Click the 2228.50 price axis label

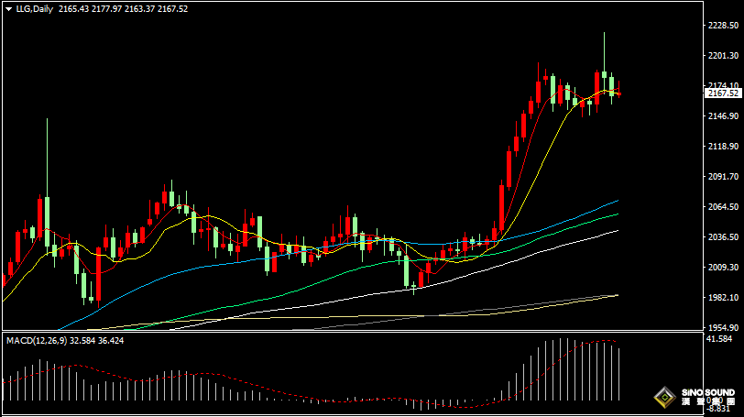[x=723, y=26]
